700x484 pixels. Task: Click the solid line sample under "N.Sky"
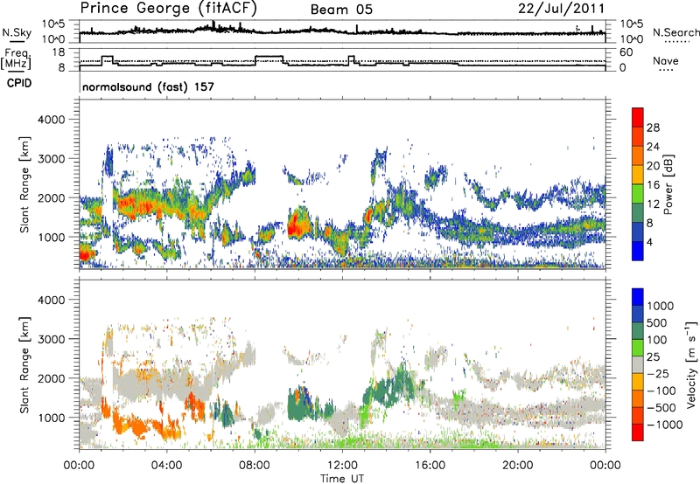click(x=17, y=41)
